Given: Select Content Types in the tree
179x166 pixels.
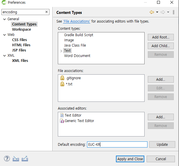Looking at the screenshot, I should [24, 24].
